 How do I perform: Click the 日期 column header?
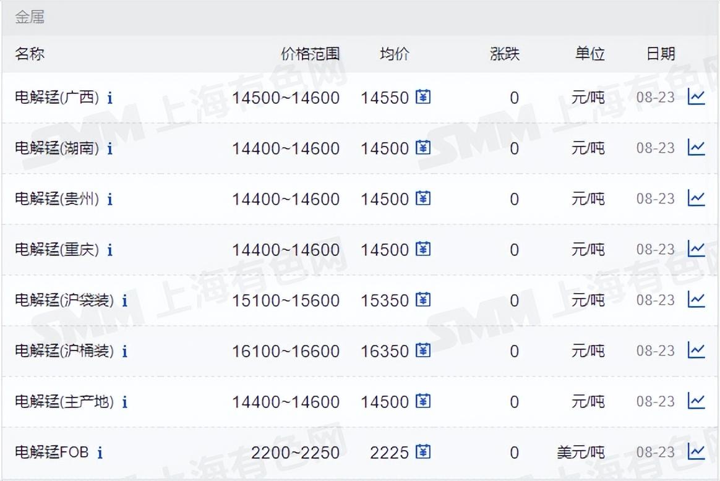661,54
